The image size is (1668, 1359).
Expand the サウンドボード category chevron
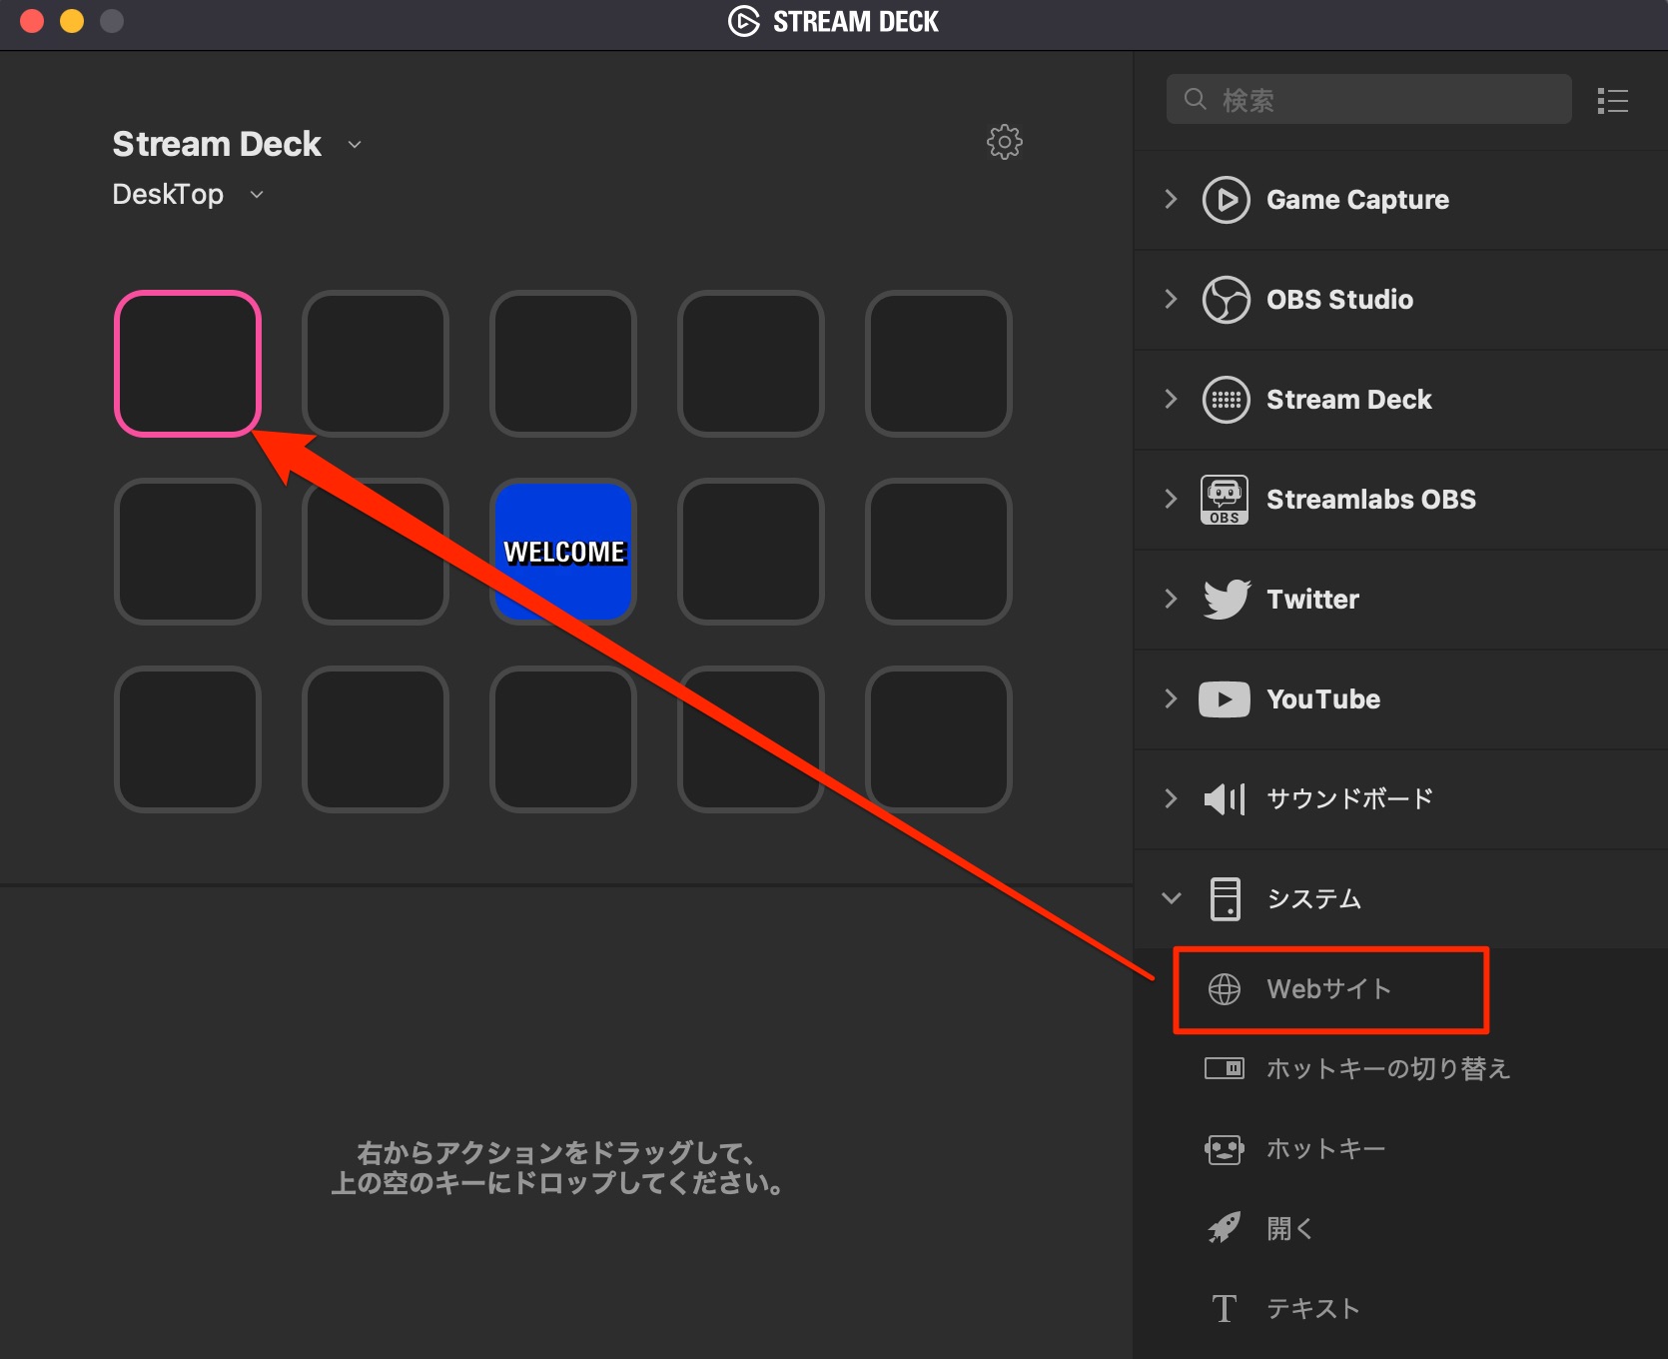pyautogui.click(x=1171, y=799)
